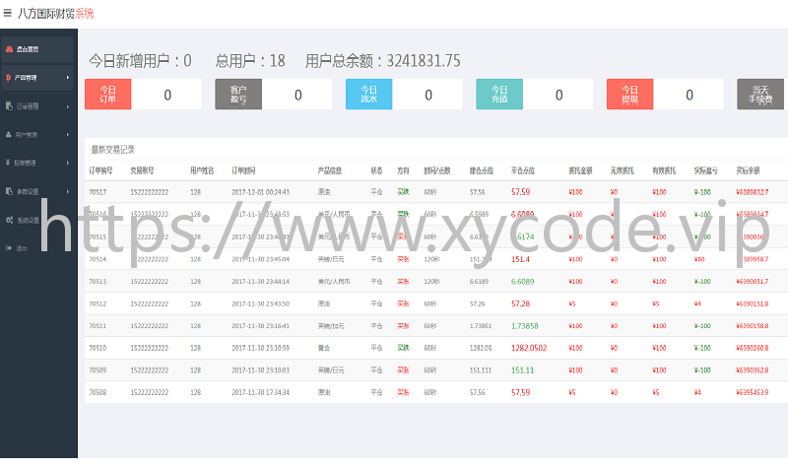Viewport: 788px width, 468px height.
Task: Click the gray 当天手续费 tile
Action: click(760, 94)
